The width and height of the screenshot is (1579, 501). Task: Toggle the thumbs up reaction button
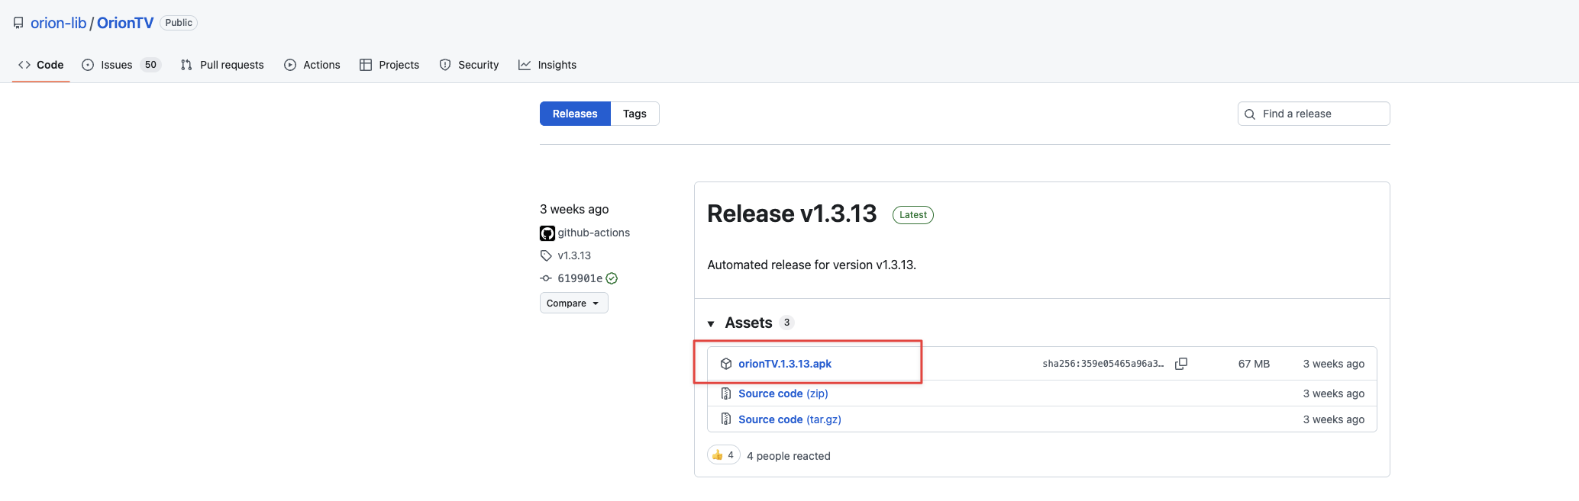(x=724, y=455)
